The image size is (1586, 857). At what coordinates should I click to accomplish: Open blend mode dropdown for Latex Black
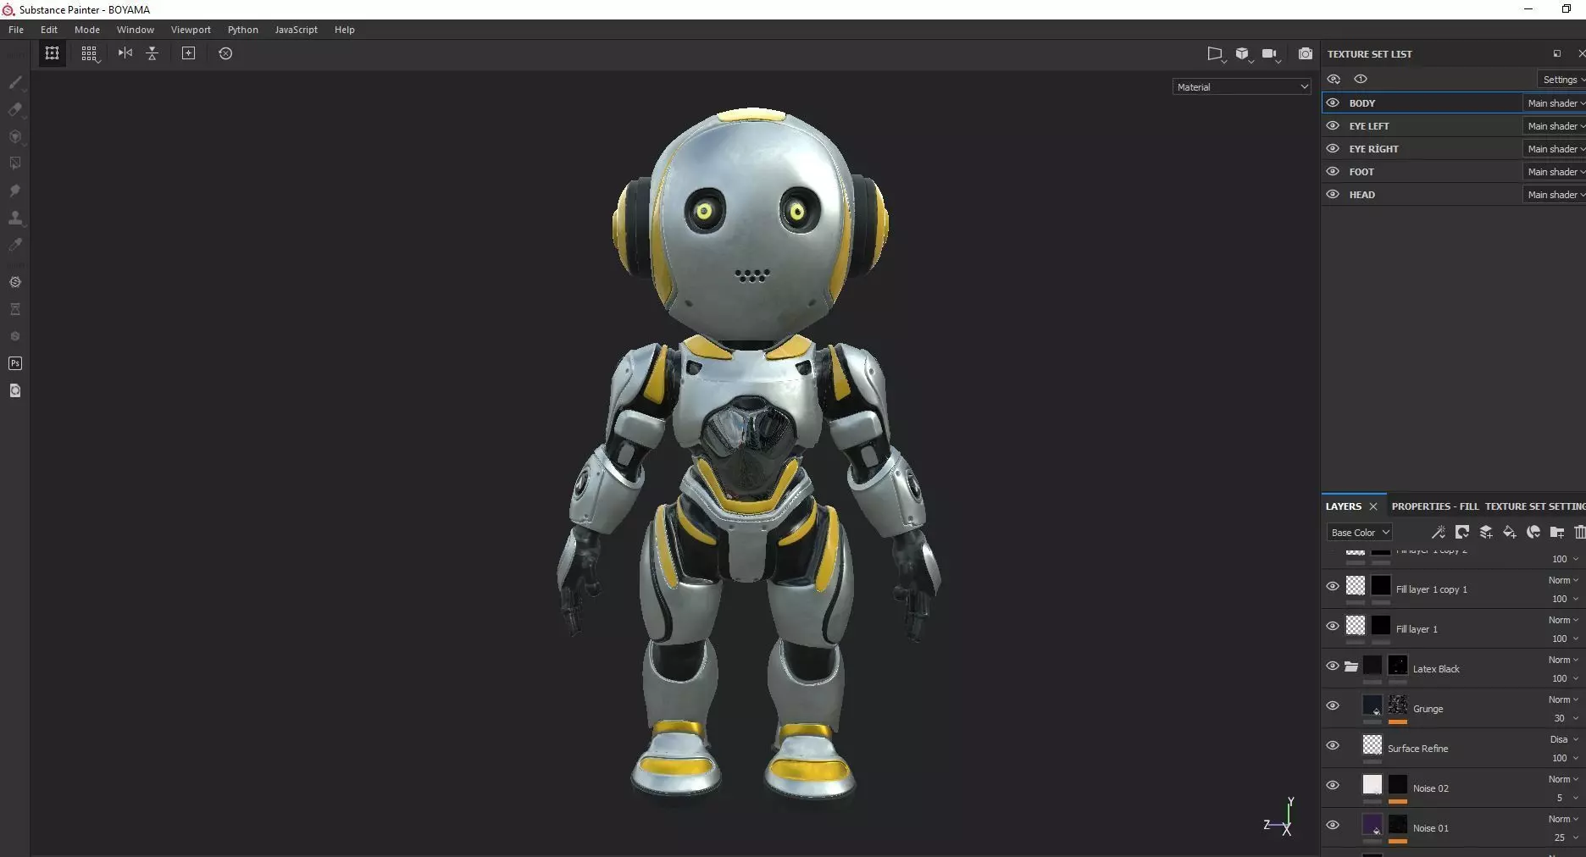tap(1563, 660)
